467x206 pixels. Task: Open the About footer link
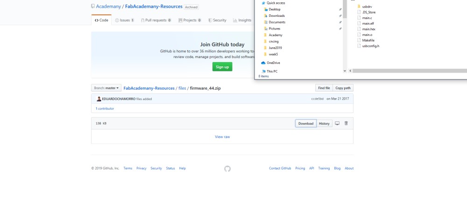(x=349, y=169)
